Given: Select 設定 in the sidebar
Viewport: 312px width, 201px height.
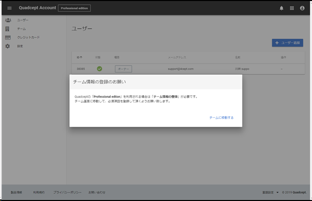Looking at the screenshot, I should [x=20, y=46].
